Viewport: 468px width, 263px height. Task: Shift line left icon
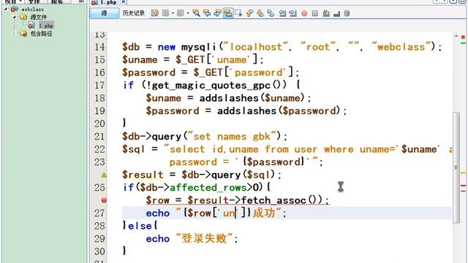pyautogui.click(x=282, y=13)
